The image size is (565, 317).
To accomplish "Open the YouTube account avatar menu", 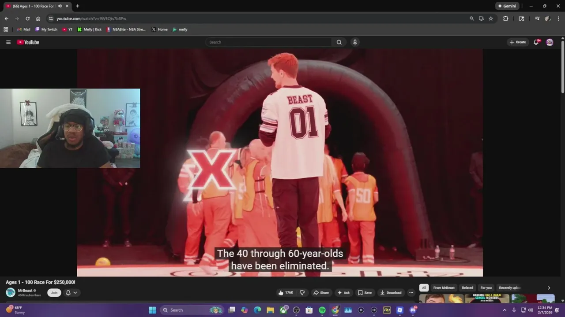I will click(550, 42).
